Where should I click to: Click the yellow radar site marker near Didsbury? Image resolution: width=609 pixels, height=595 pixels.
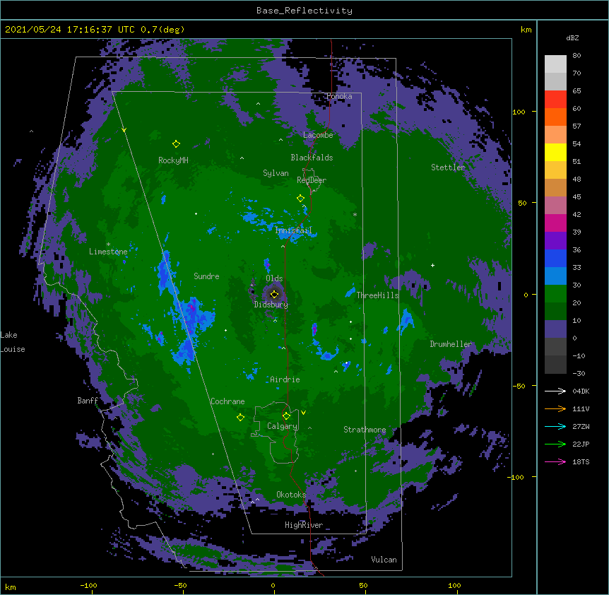tap(274, 295)
